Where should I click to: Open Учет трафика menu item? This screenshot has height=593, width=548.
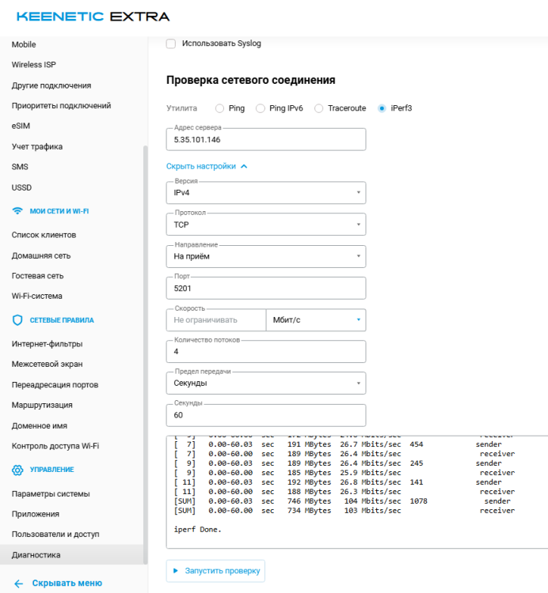[x=37, y=147]
